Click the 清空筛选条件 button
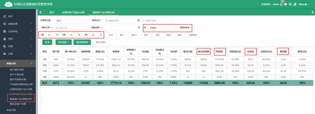315x114 pixels. (82, 42)
